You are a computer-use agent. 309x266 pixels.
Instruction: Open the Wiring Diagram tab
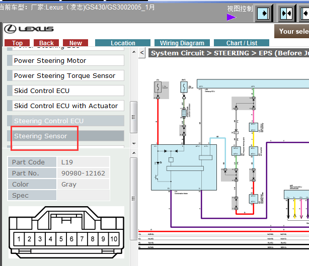coord(182,43)
